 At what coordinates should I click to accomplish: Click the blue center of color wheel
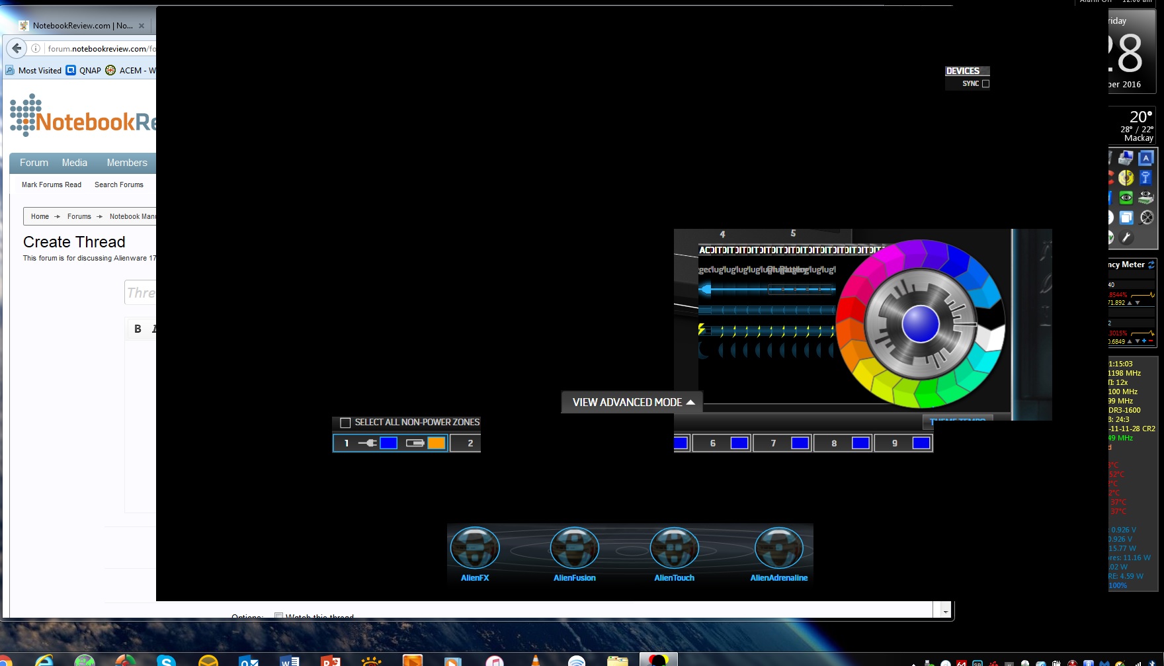(921, 324)
